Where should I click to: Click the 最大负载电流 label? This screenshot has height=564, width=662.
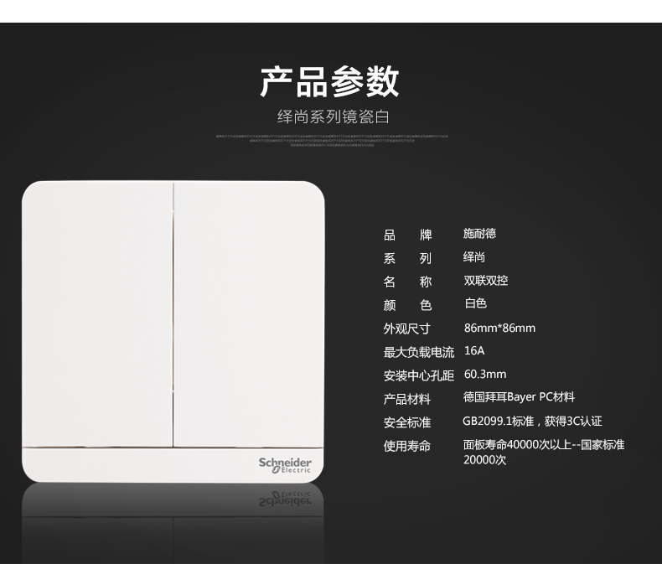[x=418, y=352]
